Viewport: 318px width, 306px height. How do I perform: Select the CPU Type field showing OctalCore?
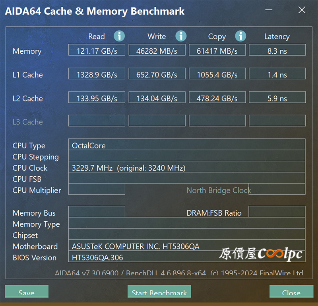[187, 144]
